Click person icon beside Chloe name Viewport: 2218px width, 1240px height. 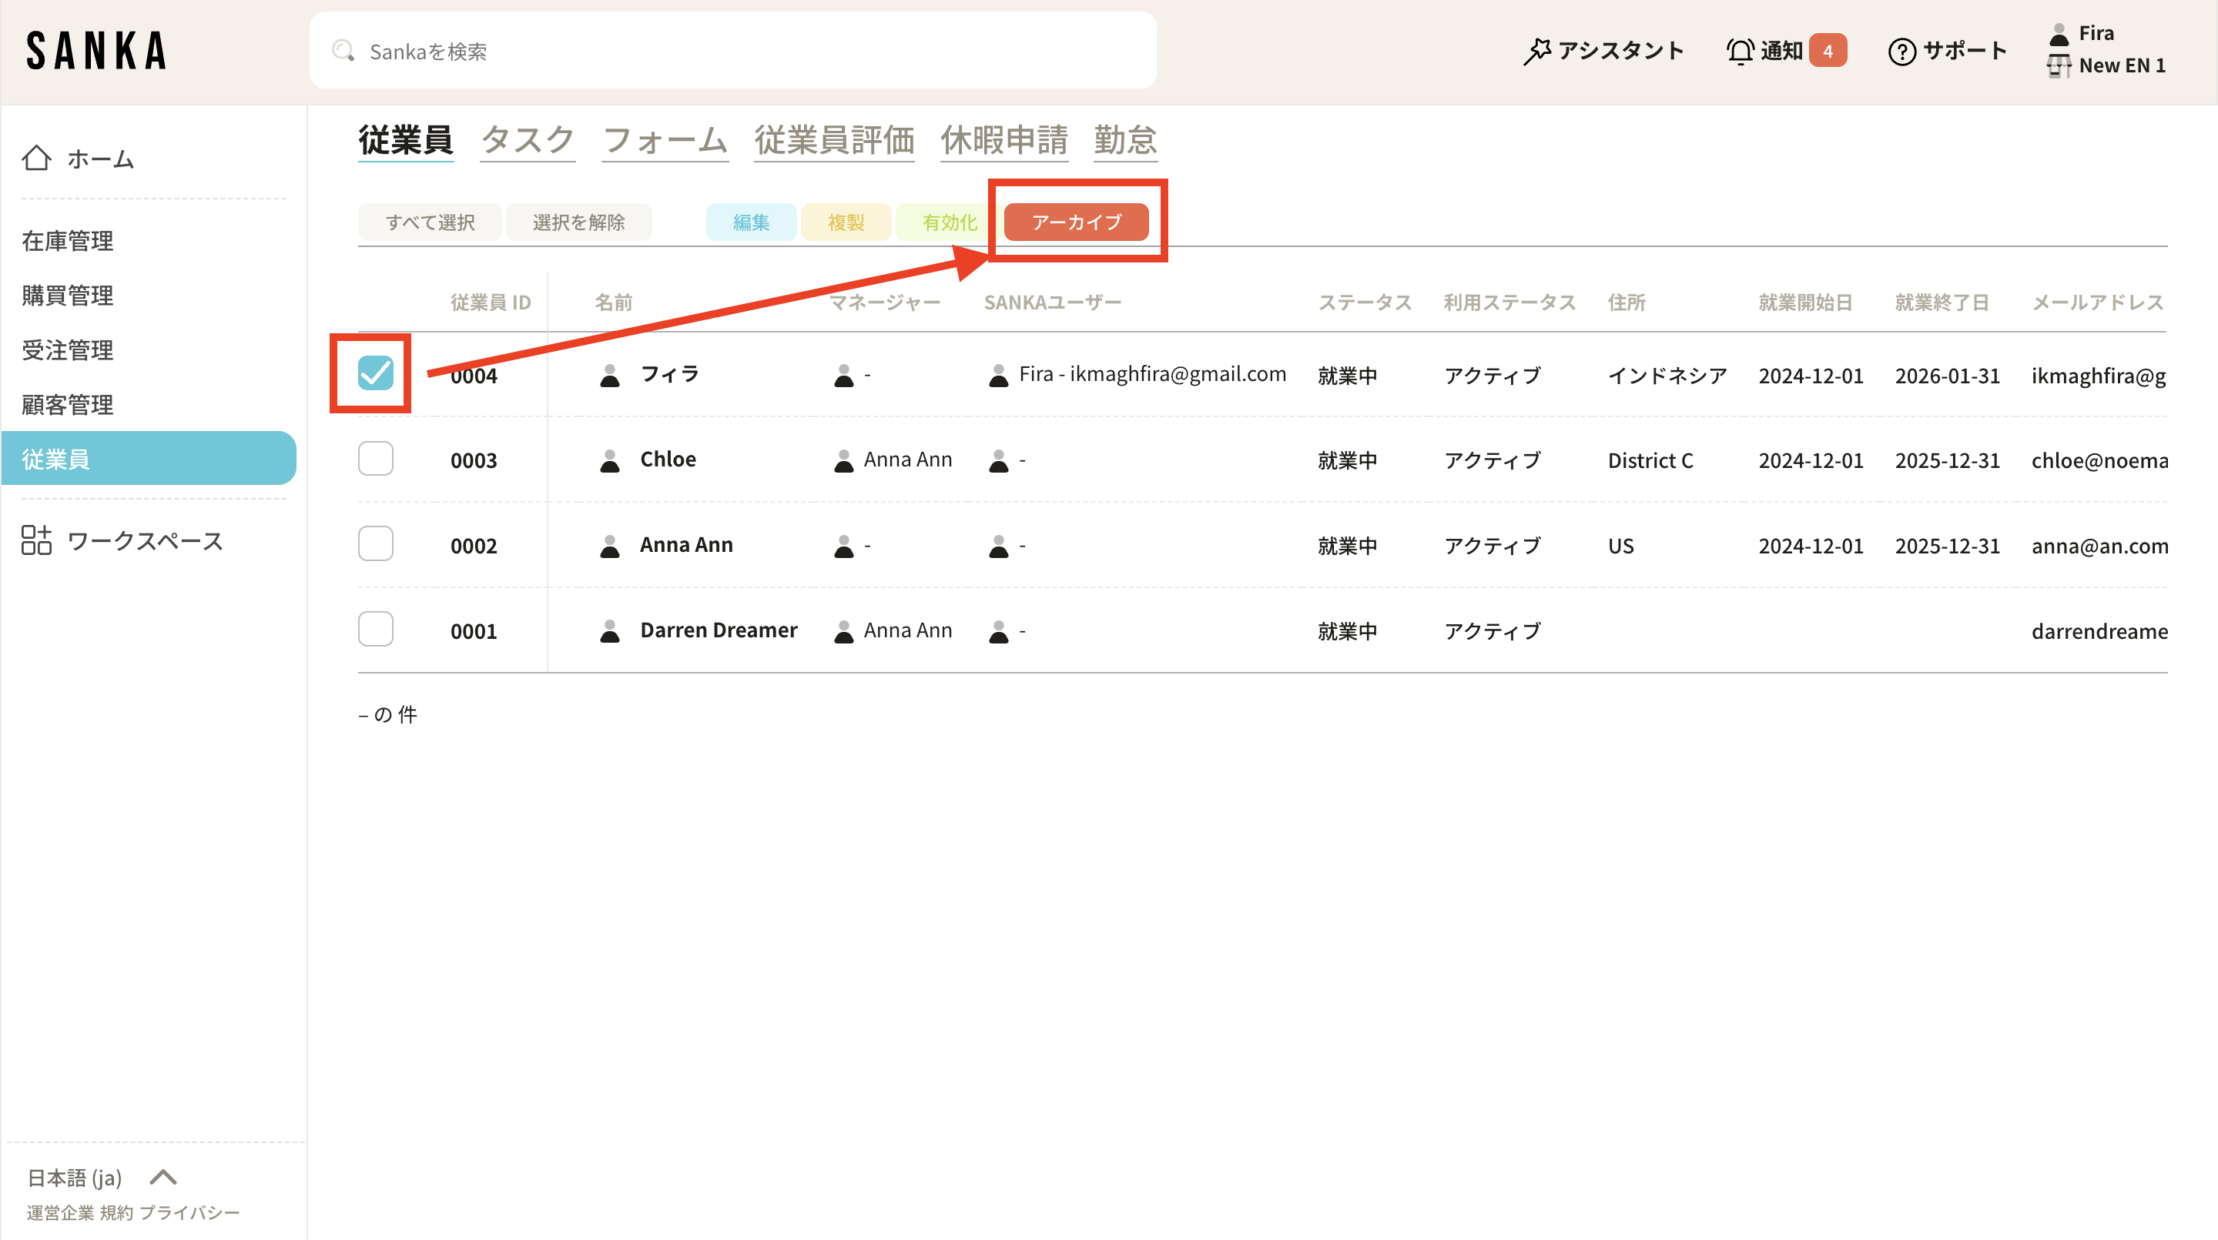[x=610, y=460]
